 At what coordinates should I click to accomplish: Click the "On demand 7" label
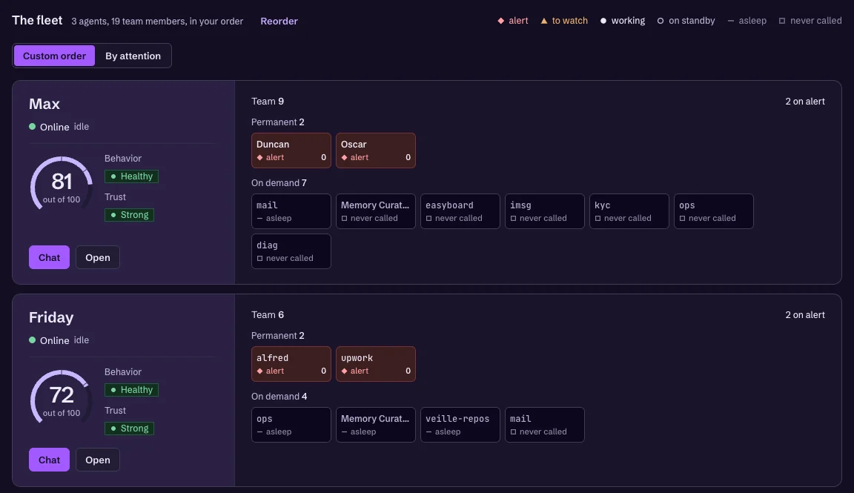tap(279, 183)
